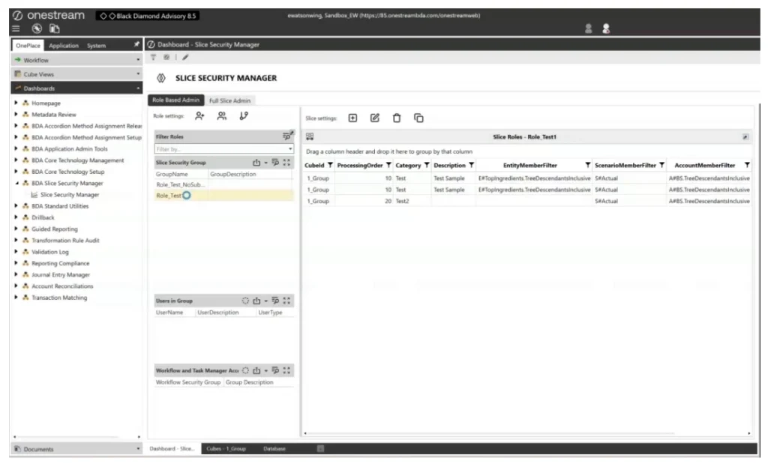Click the dashboard edit pencil icon
Screen dimensions: 768x464
click(185, 57)
